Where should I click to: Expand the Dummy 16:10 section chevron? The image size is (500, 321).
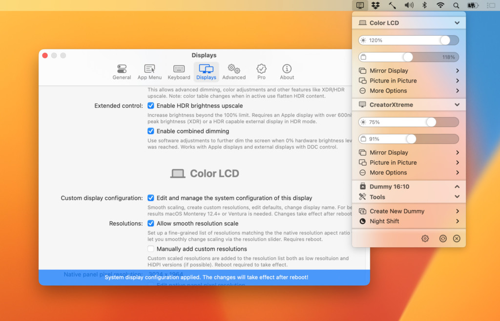click(457, 187)
